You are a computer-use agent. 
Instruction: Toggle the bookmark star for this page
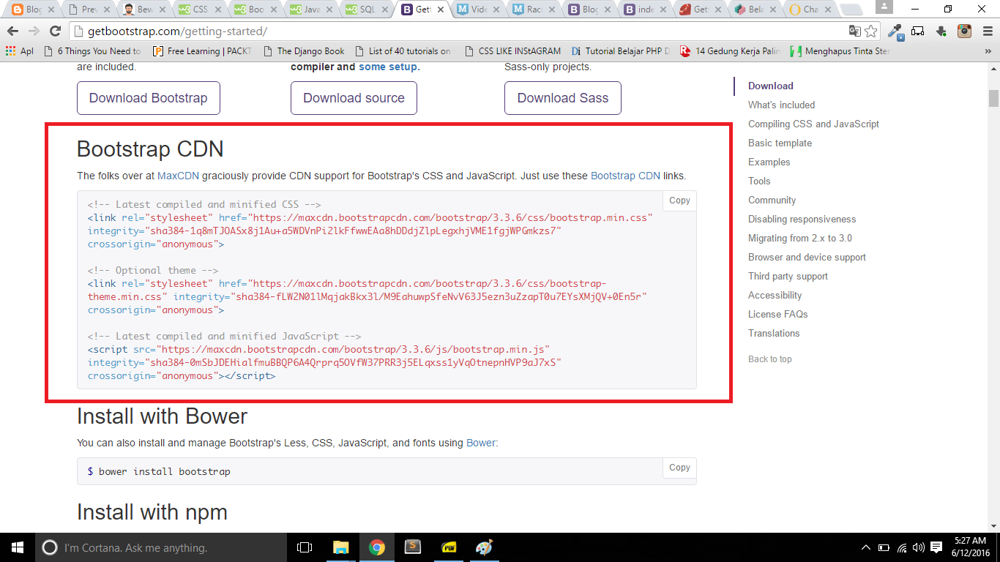[x=871, y=33]
